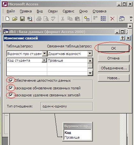Click the db1 database window title icon

pos(6,32)
